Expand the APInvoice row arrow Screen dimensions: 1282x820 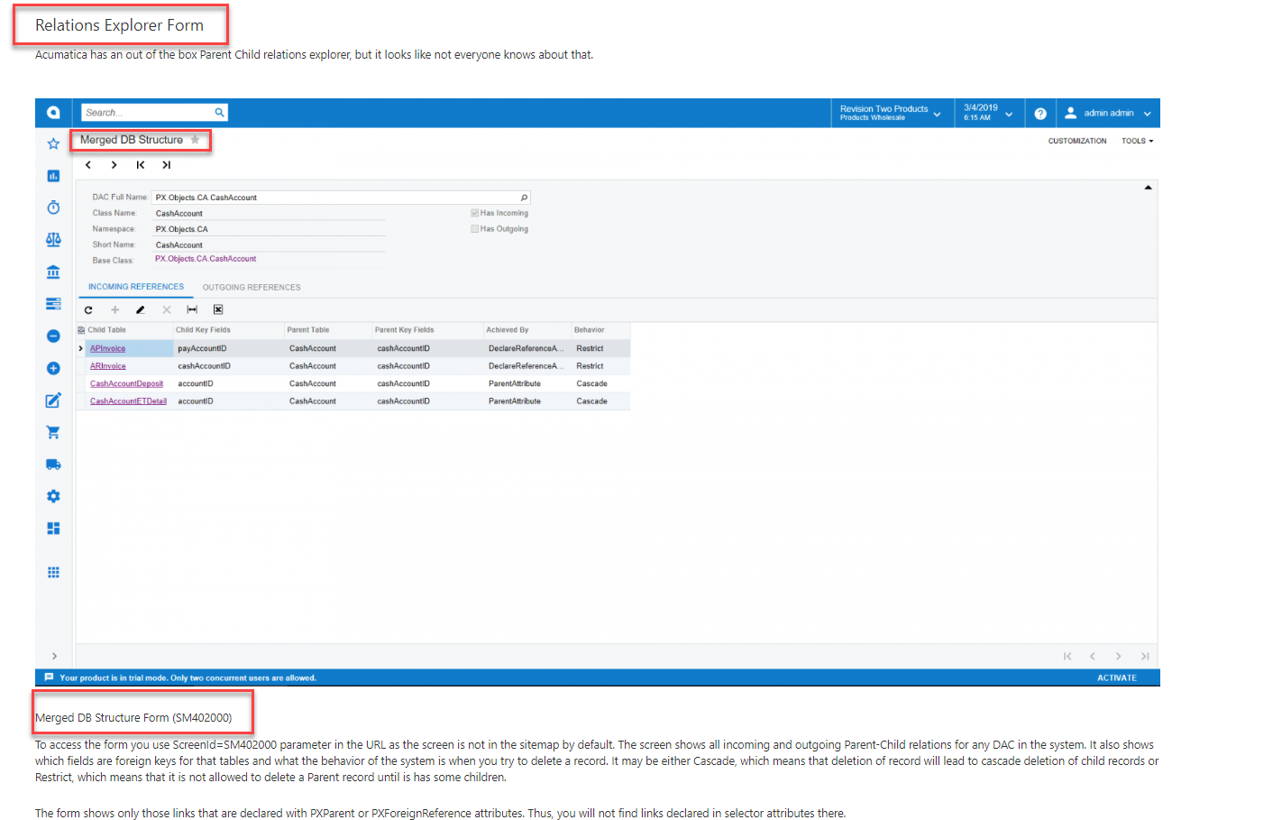pos(81,348)
